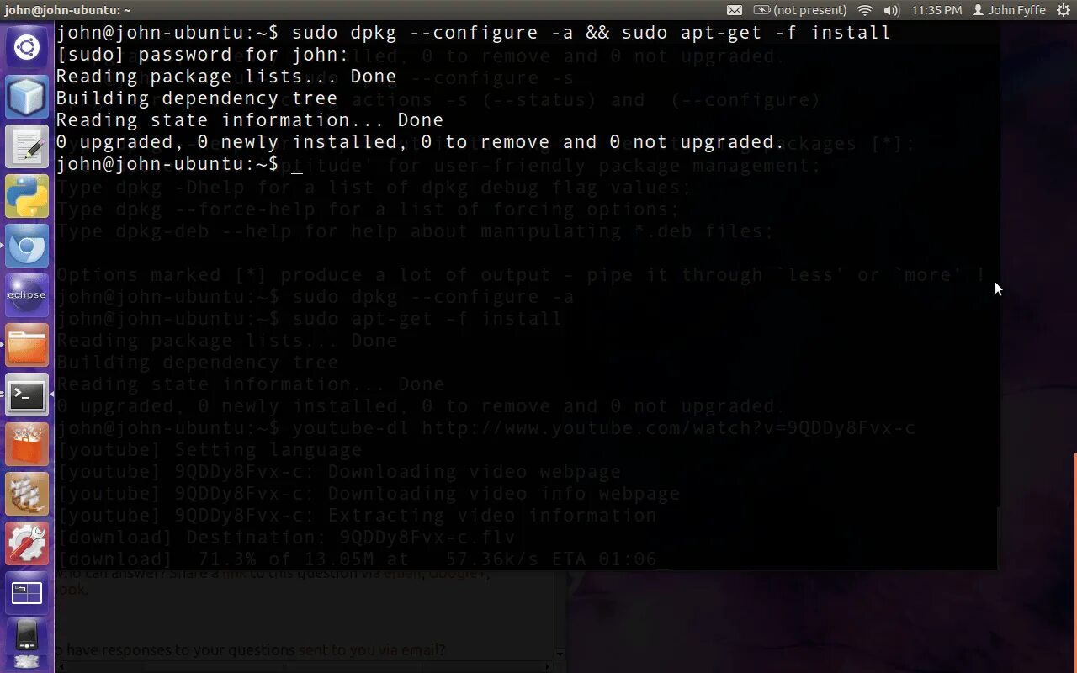
Task: Open Chromium web browser
Action: (27, 246)
